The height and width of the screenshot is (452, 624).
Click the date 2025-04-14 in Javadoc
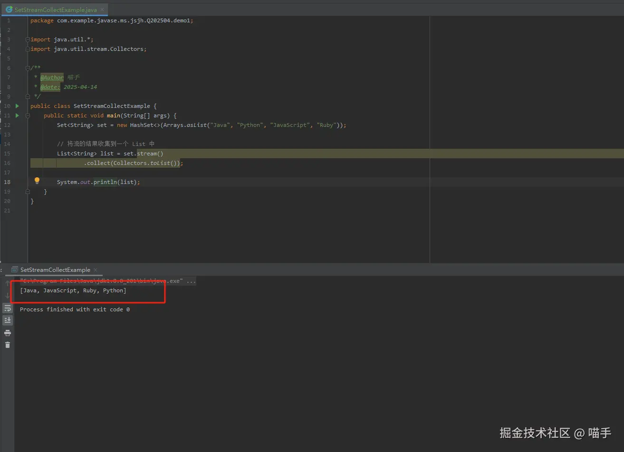coord(80,87)
